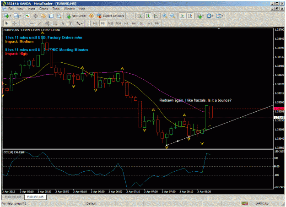Select the Vertical Line tool
Image resolution: width=286 pixels, height=207 pixels.
click(x=24, y=23)
